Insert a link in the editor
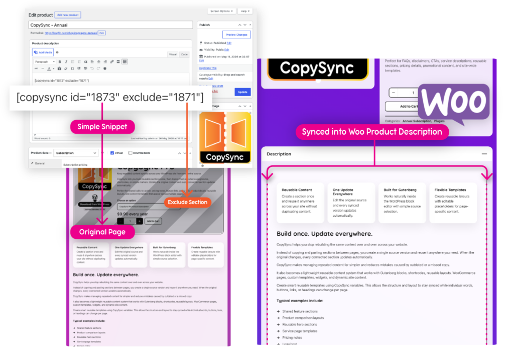 (112, 62)
